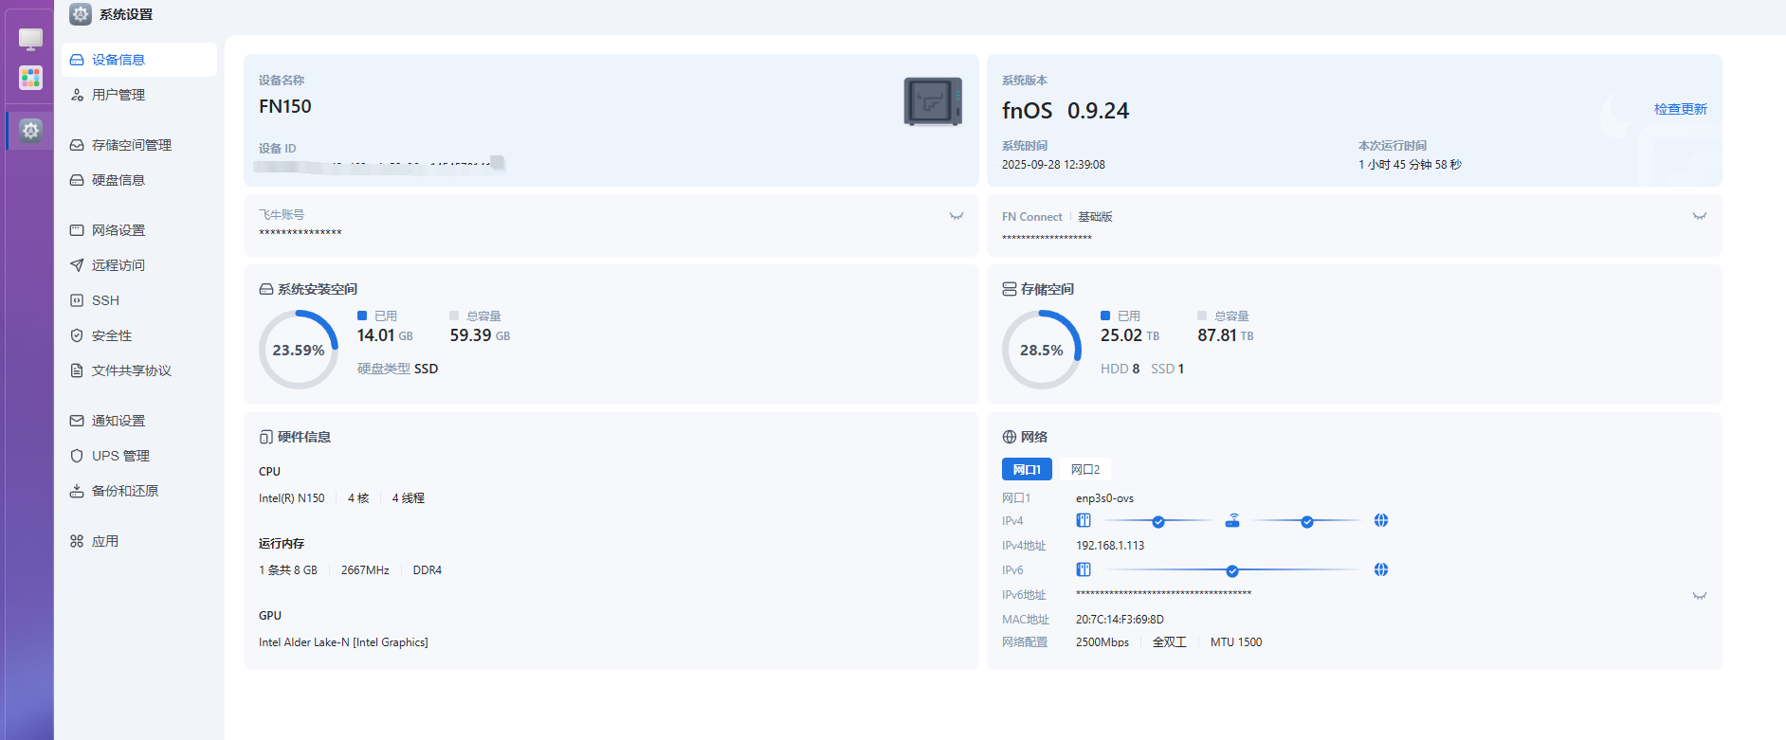Show the masked FN Connect ID
This screenshot has height=740, width=1786.
click(x=1700, y=216)
